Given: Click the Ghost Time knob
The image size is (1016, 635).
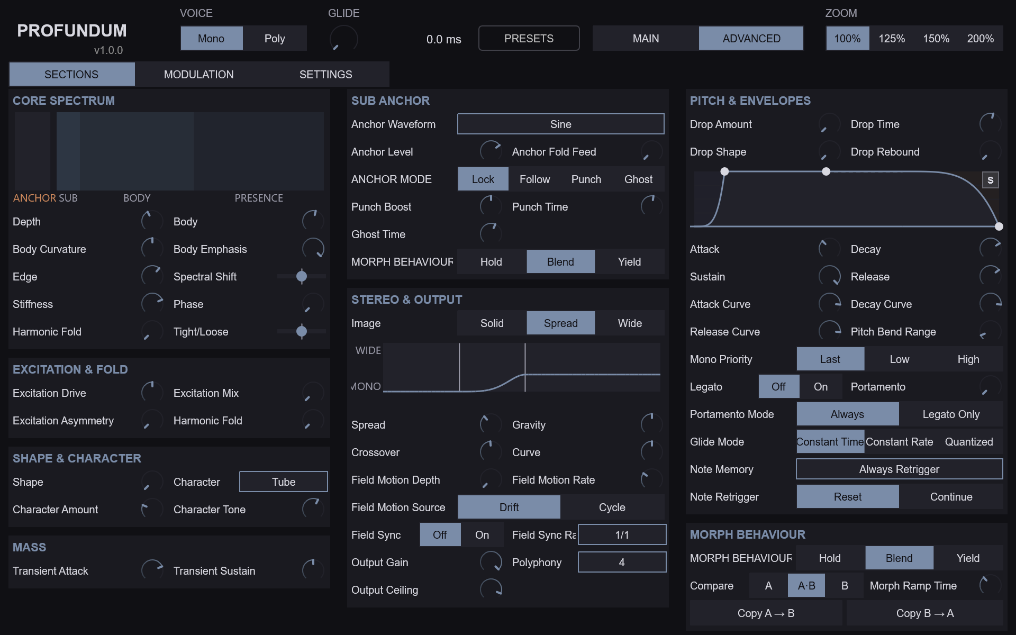Looking at the screenshot, I should [491, 234].
